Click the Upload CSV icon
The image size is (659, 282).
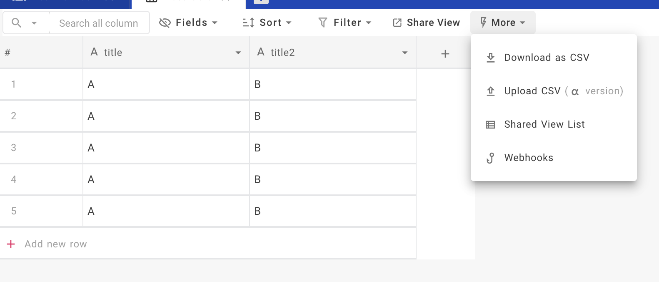tap(491, 91)
